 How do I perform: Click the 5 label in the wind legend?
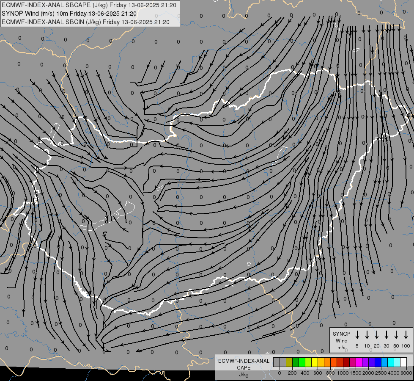coord(357,346)
